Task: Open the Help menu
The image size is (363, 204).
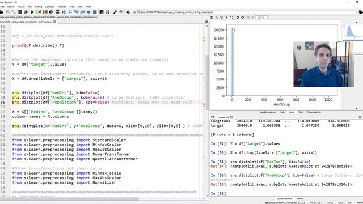Action: (88, 7)
